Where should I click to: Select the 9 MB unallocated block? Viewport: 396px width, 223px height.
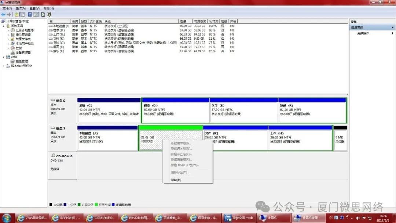340,138
